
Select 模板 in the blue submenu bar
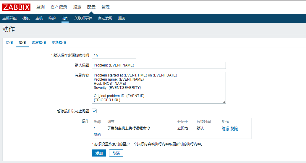(26, 18)
